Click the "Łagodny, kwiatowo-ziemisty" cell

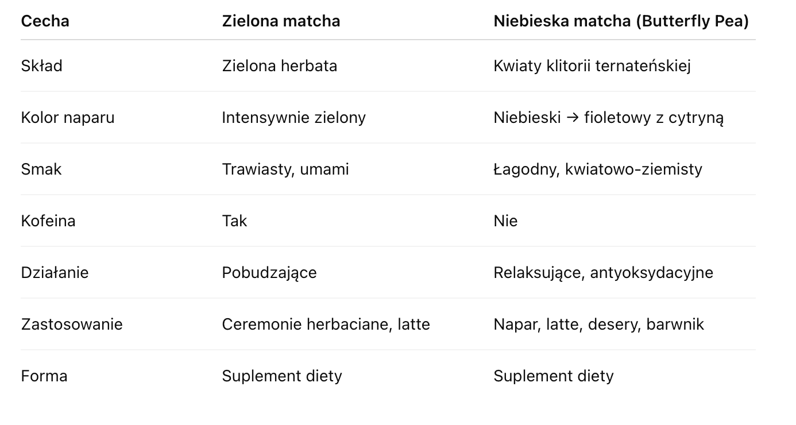pos(597,169)
